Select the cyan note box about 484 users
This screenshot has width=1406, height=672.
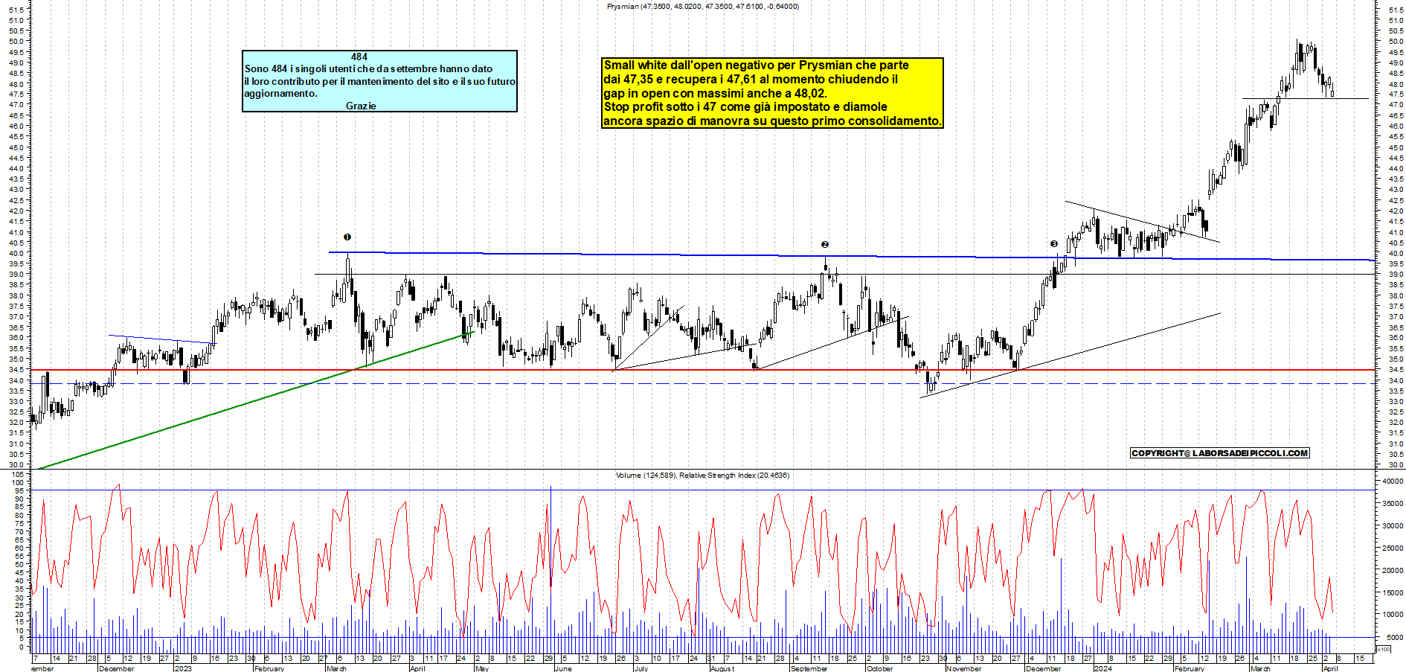tap(379, 81)
